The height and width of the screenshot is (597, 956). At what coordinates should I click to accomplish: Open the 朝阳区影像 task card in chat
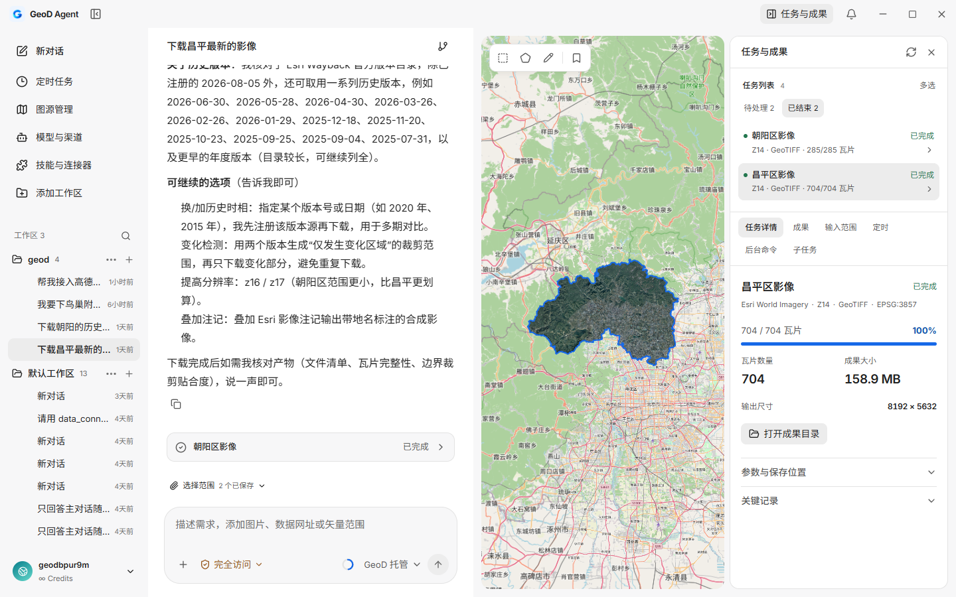[311, 447]
